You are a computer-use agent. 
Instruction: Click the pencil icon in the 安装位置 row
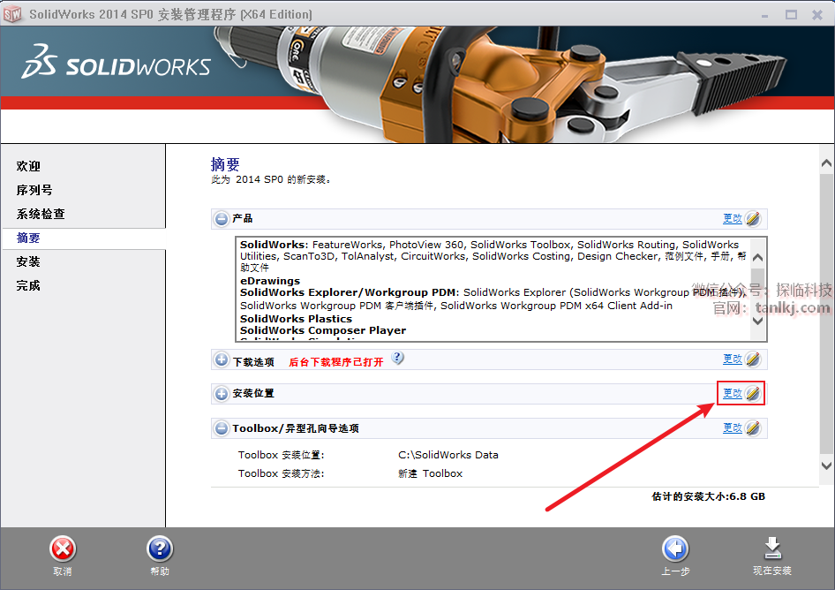point(753,393)
